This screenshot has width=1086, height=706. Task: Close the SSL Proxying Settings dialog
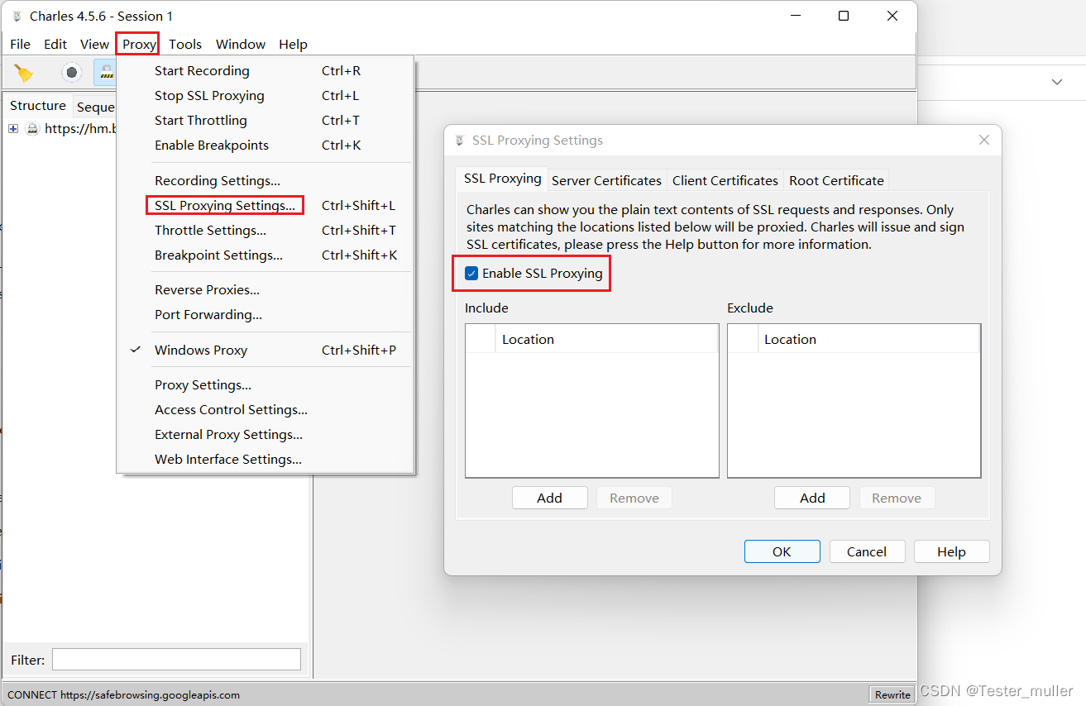(x=984, y=141)
